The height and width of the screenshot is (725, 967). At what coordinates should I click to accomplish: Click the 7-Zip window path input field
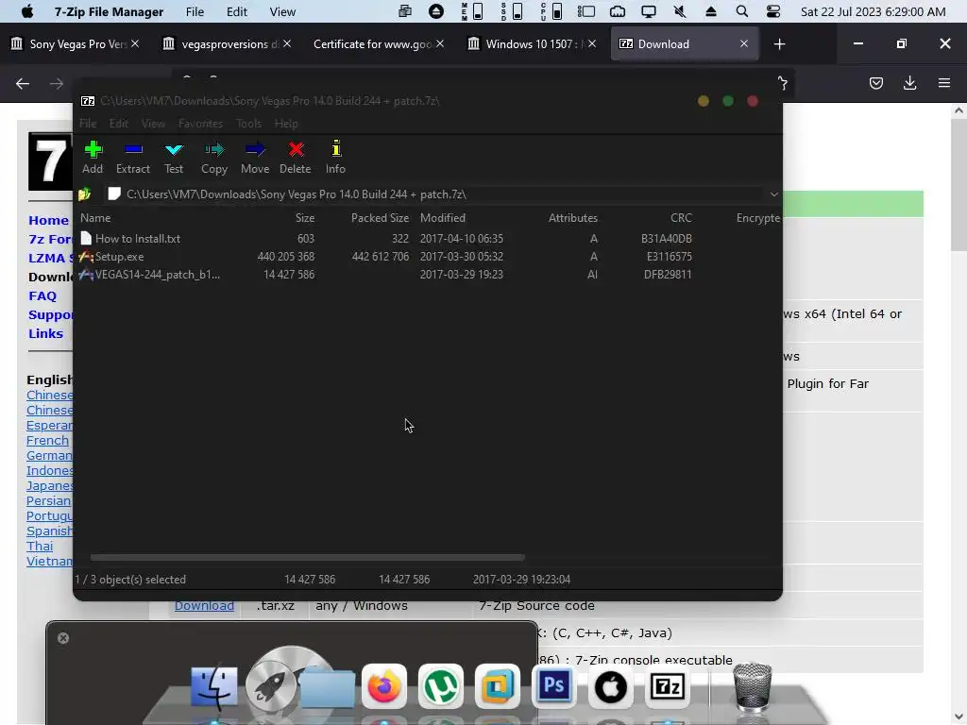tap(434, 194)
